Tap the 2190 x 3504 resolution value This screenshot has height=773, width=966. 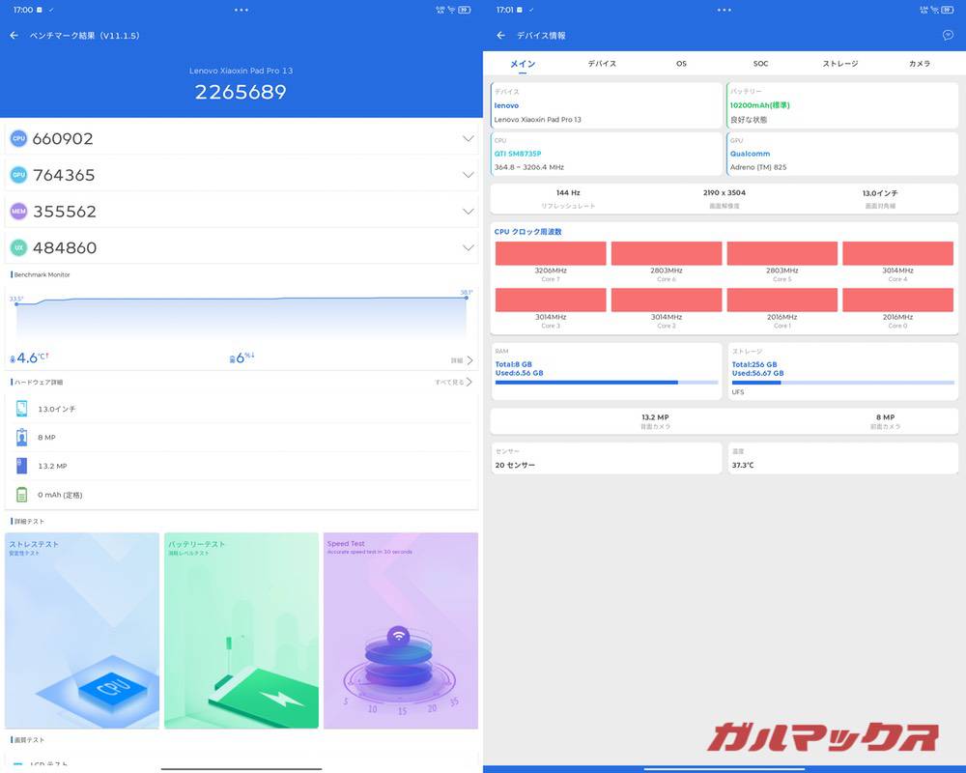[724, 193]
